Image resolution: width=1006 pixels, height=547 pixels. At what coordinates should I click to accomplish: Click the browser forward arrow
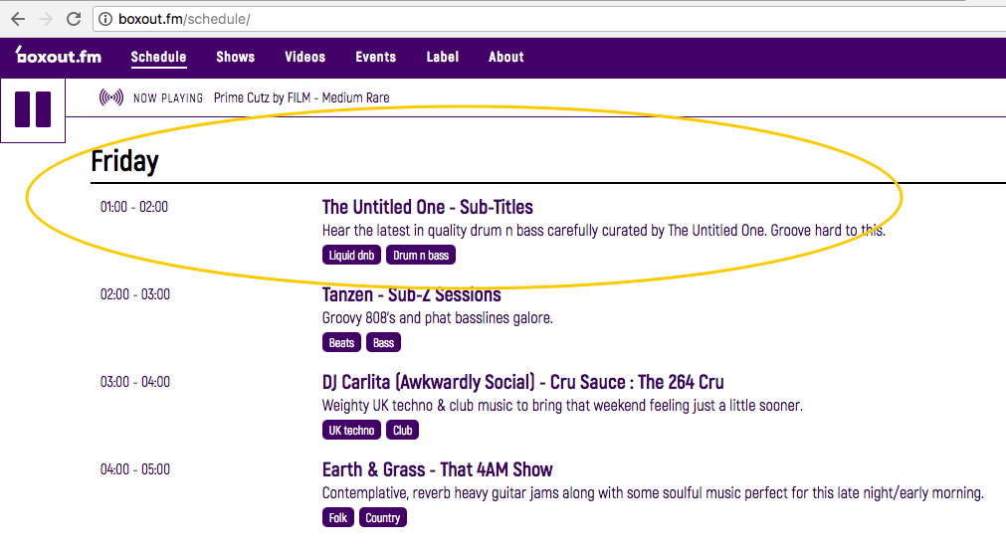click(x=46, y=19)
